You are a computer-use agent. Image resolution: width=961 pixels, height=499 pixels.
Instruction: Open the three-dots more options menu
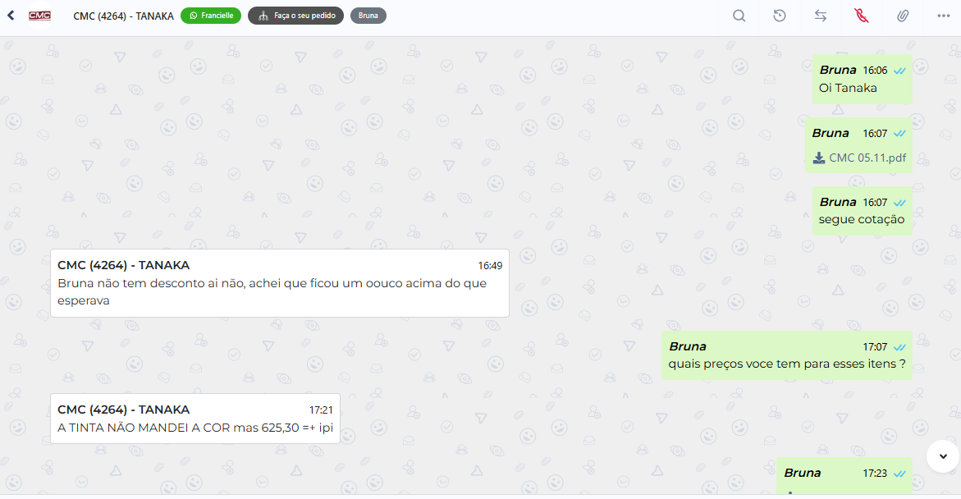(x=944, y=16)
